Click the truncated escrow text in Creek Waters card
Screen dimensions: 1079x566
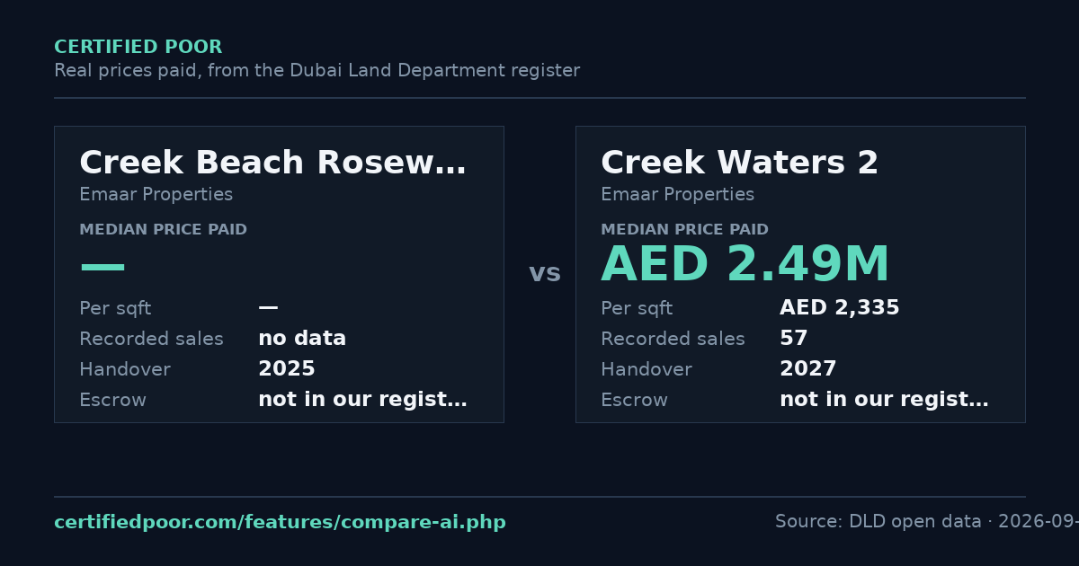(x=884, y=400)
